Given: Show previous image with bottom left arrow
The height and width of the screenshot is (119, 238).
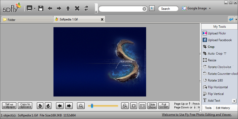Looking at the screenshot, I should coord(60,106).
